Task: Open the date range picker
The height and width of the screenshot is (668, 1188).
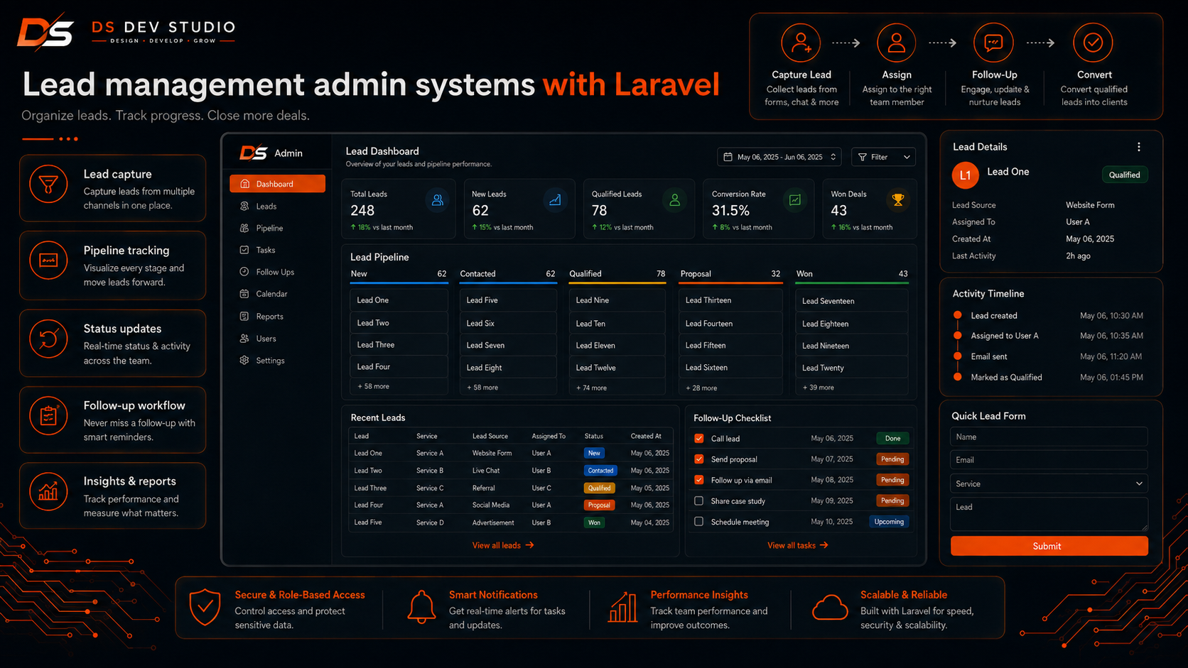Action: click(779, 157)
